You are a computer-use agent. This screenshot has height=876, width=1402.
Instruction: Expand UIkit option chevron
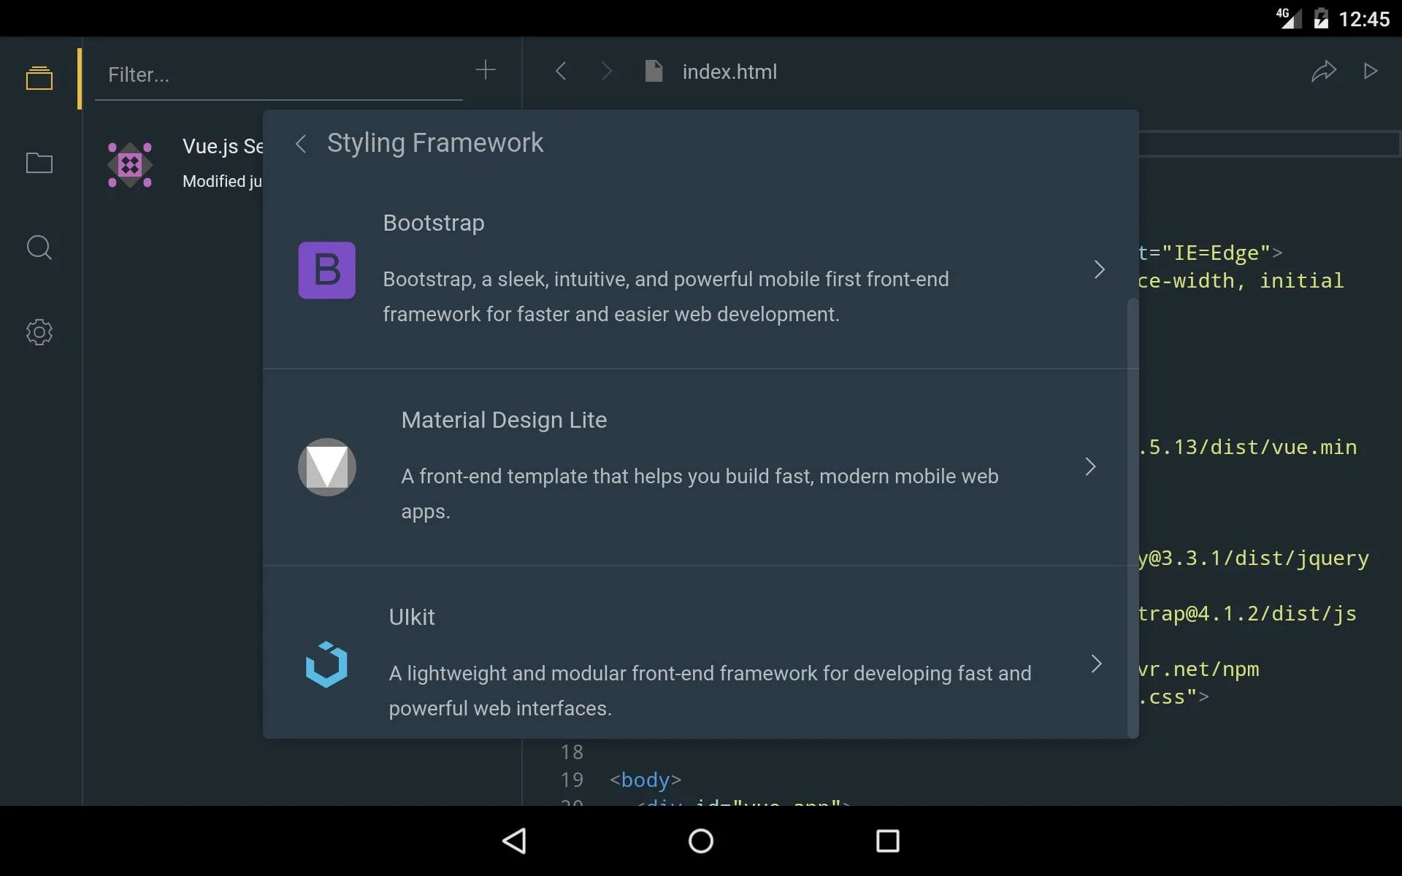pos(1096,664)
